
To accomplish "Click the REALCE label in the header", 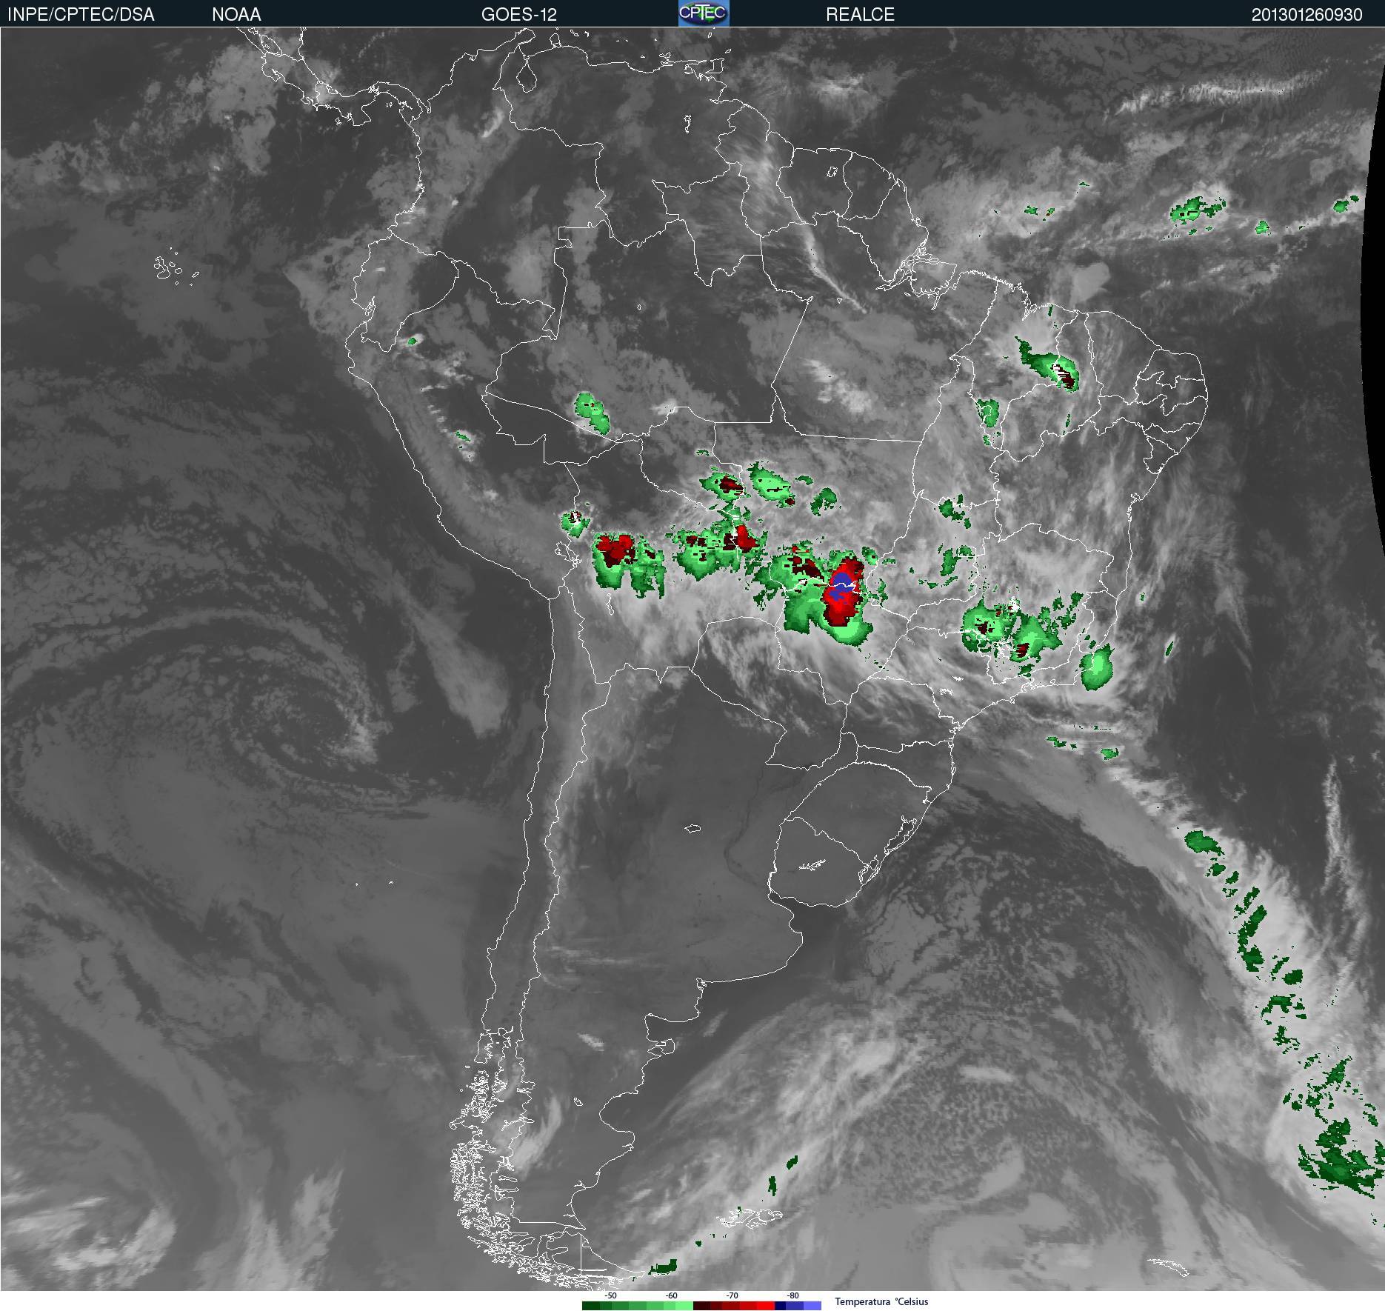I will [x=860, y=14].
